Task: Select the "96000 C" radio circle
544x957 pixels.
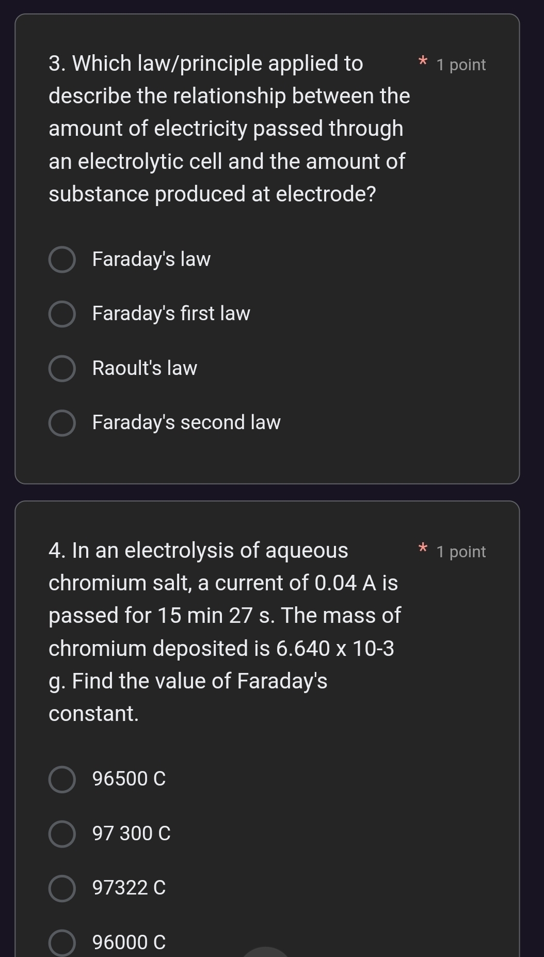Action: click(62, 943)
